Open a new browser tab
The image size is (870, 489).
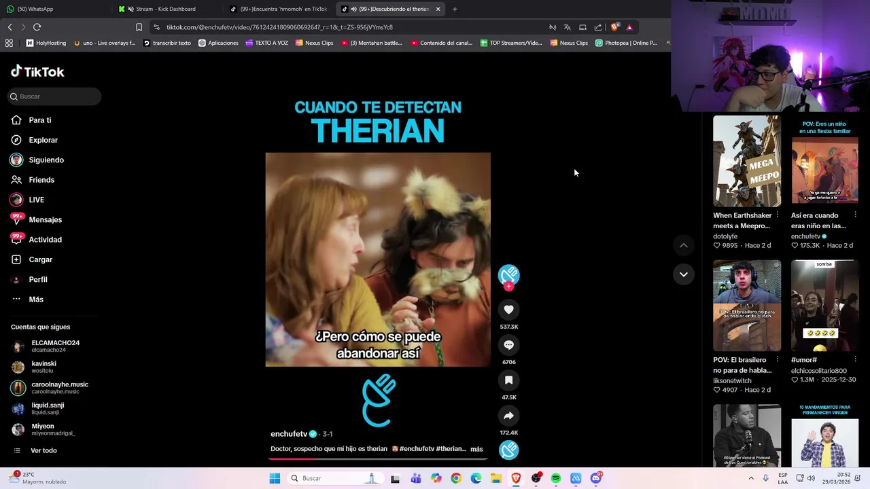point(455,9)
